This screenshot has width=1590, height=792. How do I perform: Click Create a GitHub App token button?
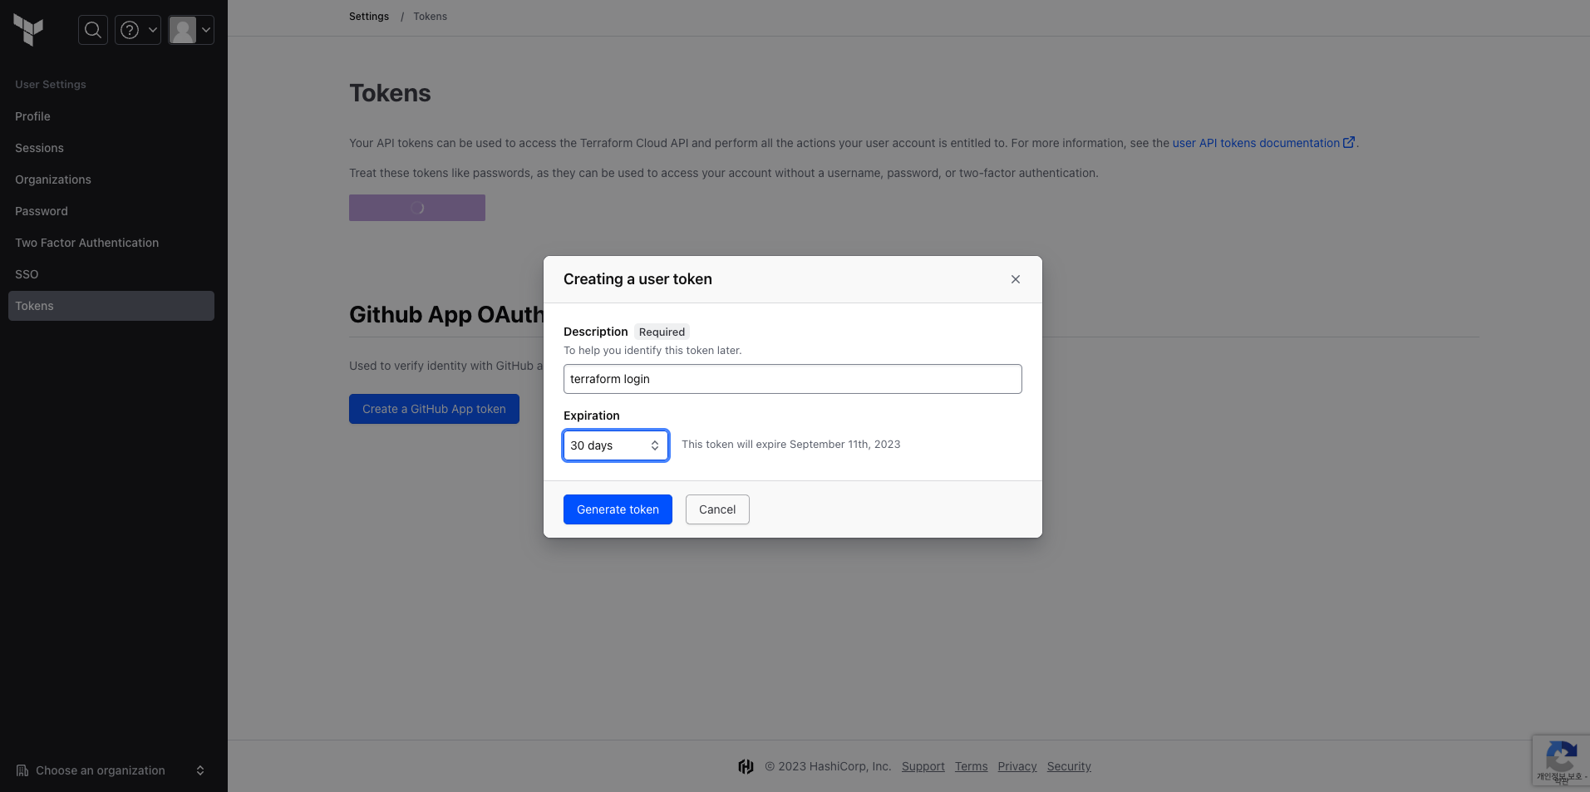click(434, 409)
